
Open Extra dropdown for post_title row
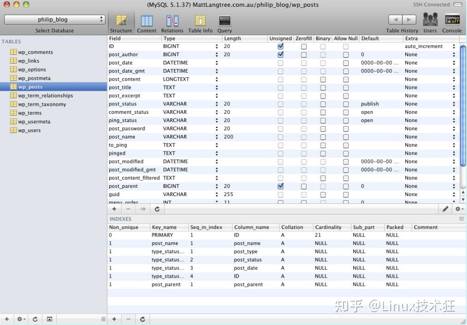(454, 87)
